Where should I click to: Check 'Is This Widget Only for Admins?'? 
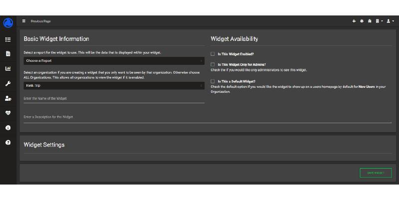213,65
